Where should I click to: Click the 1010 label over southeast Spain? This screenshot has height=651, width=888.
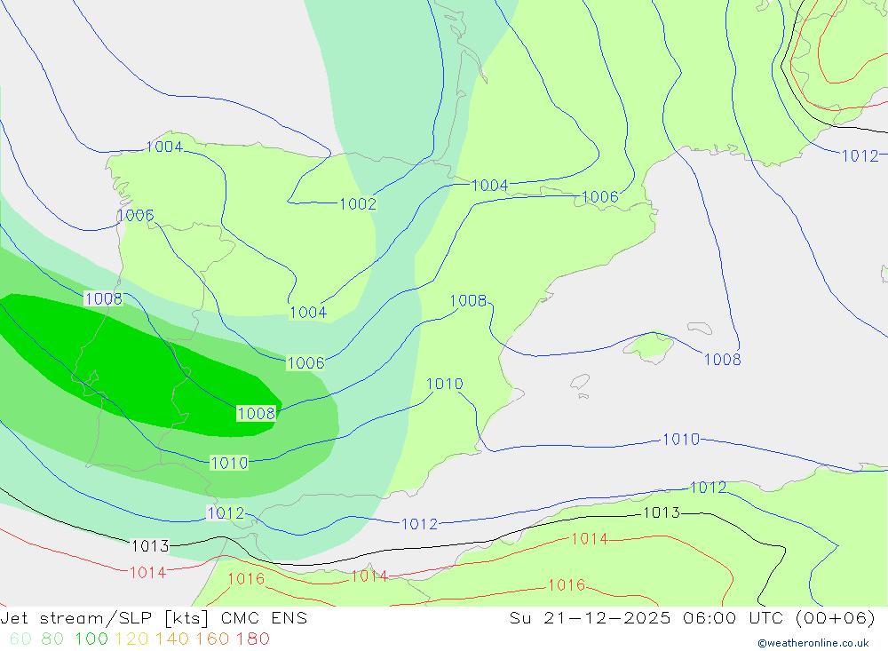tap(445, 384)
